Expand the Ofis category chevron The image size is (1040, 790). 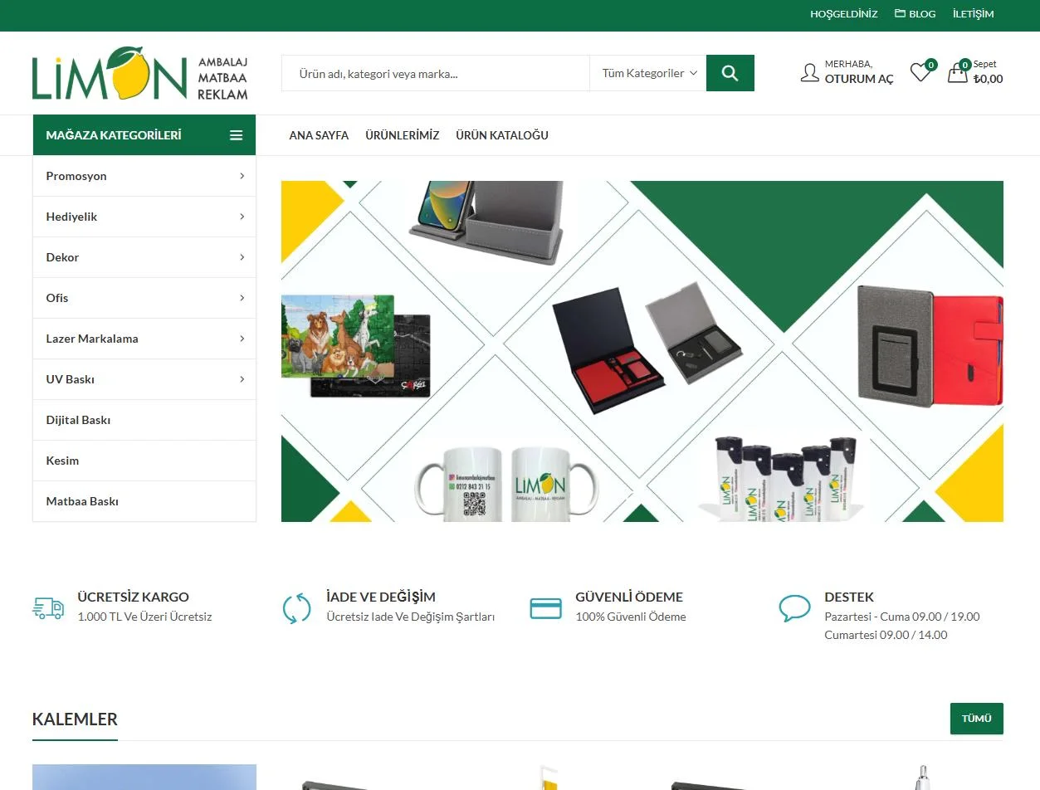pyautogui.click(x=242, y=298)
